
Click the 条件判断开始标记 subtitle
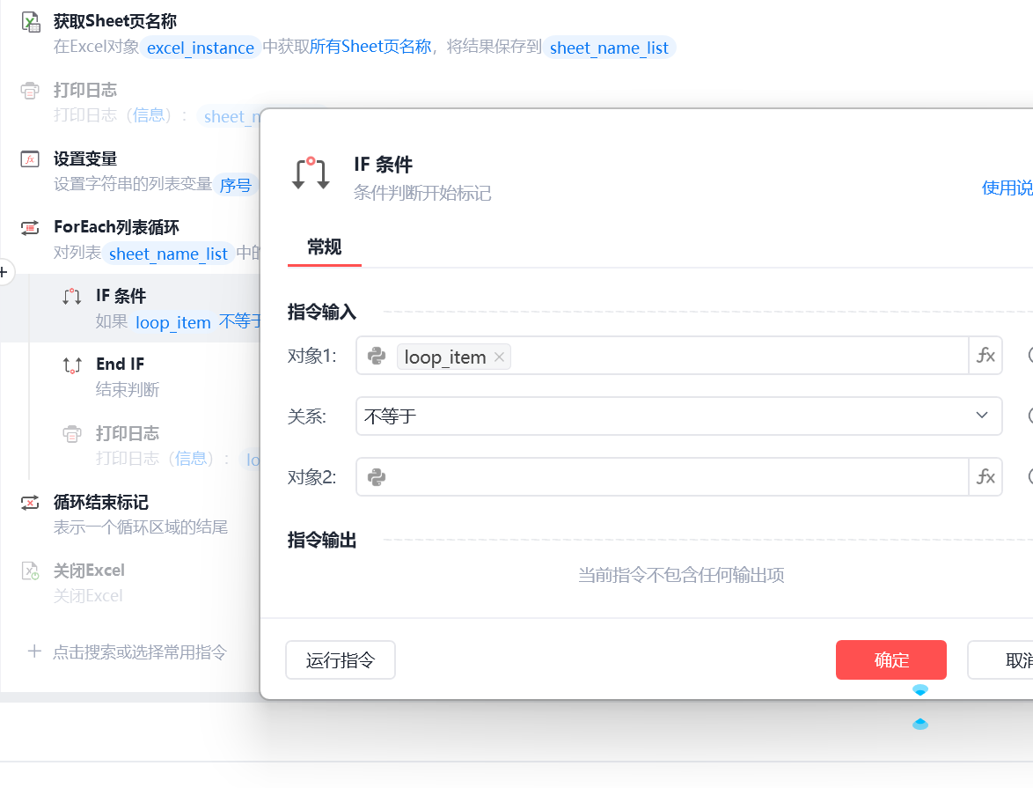click(x=422, y=193)
